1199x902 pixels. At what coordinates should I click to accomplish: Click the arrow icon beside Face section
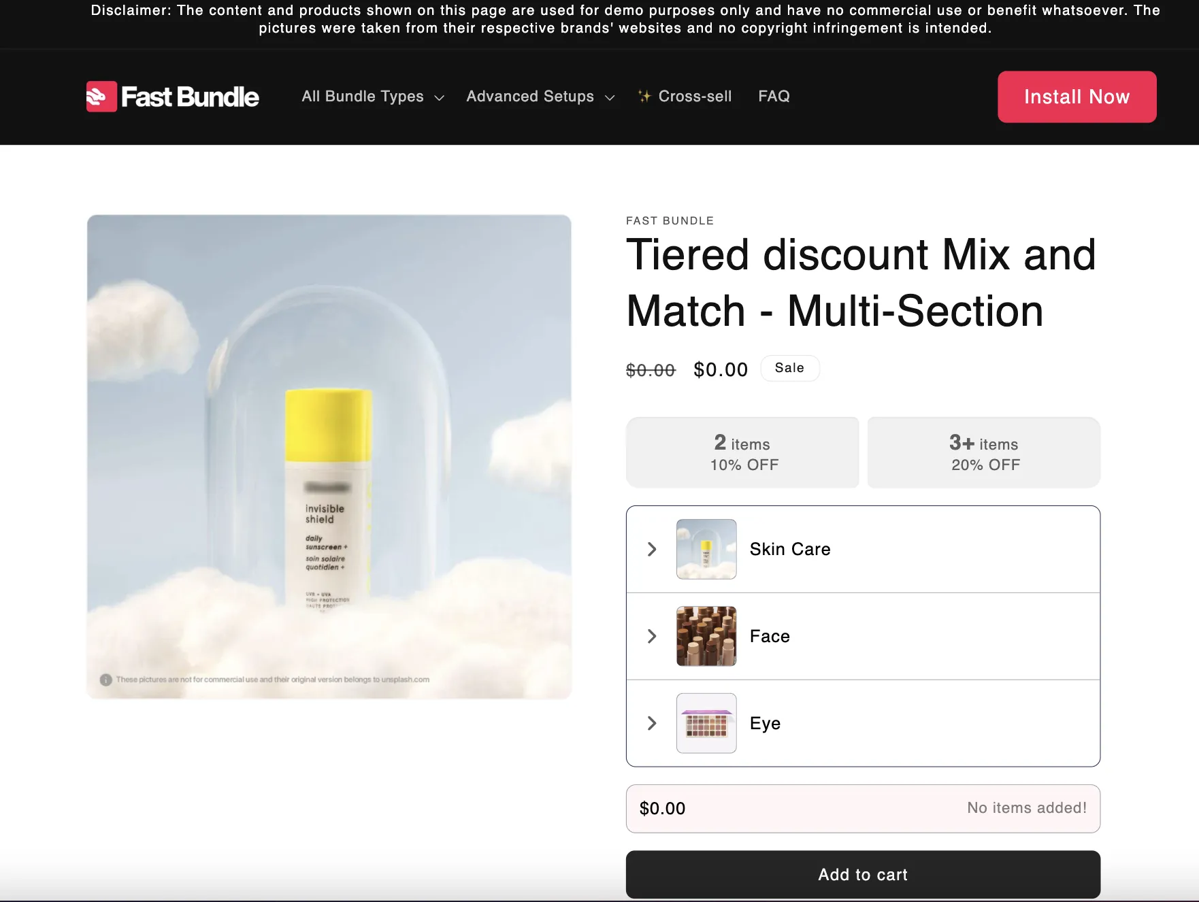(651, 636)
